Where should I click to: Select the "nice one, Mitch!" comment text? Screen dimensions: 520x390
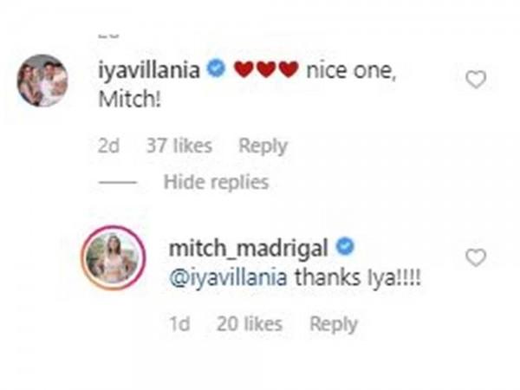pyautogui.click(x=247, y=85)
